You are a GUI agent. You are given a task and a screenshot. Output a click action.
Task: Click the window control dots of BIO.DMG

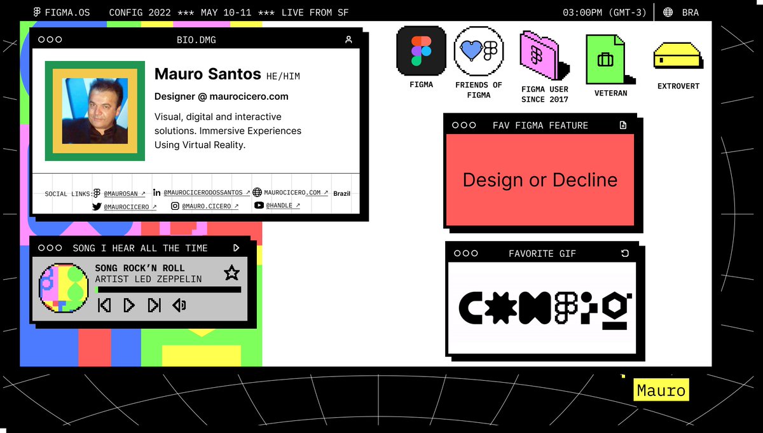50,39
